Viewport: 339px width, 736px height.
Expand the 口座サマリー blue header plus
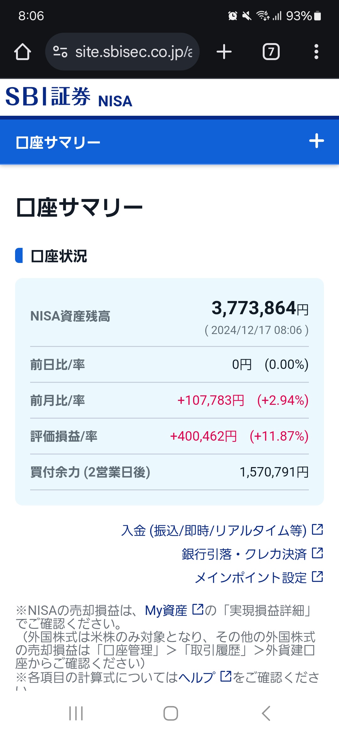pyautogui.click(x=316, y=141)
